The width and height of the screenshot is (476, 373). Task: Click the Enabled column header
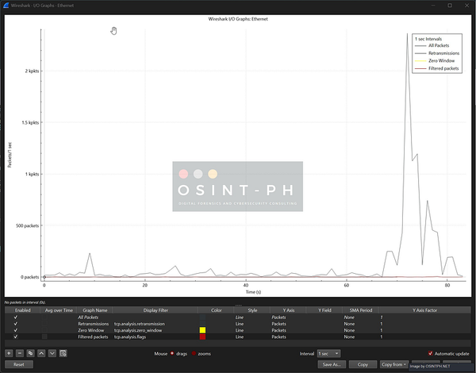[22, 310]
